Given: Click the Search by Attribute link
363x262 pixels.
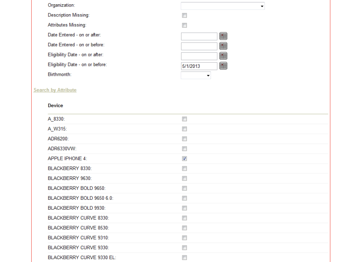Looking at the screenshot, I should (x=55, y=90).
